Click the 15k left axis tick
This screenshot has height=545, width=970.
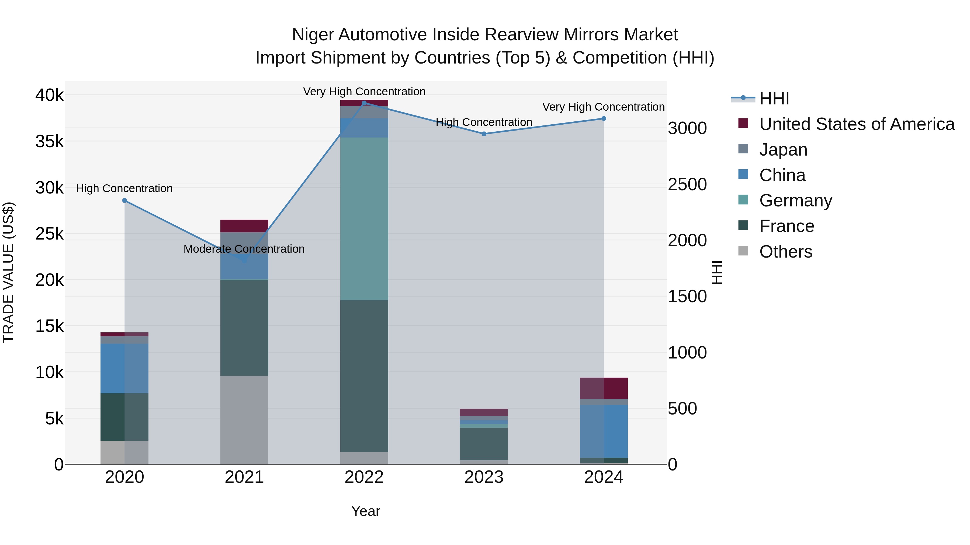click(x=49, y=326)
